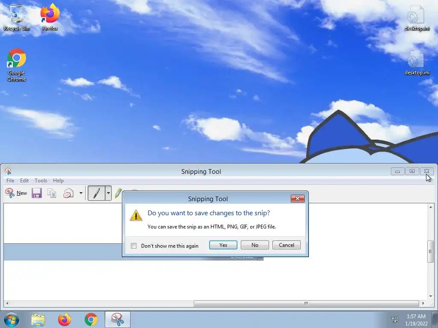Select the Highlighter tool

click(x=118, y=193)
